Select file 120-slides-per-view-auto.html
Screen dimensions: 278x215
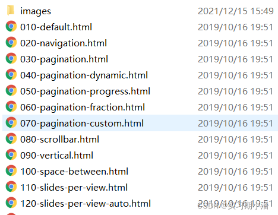(x=86, y=204)
